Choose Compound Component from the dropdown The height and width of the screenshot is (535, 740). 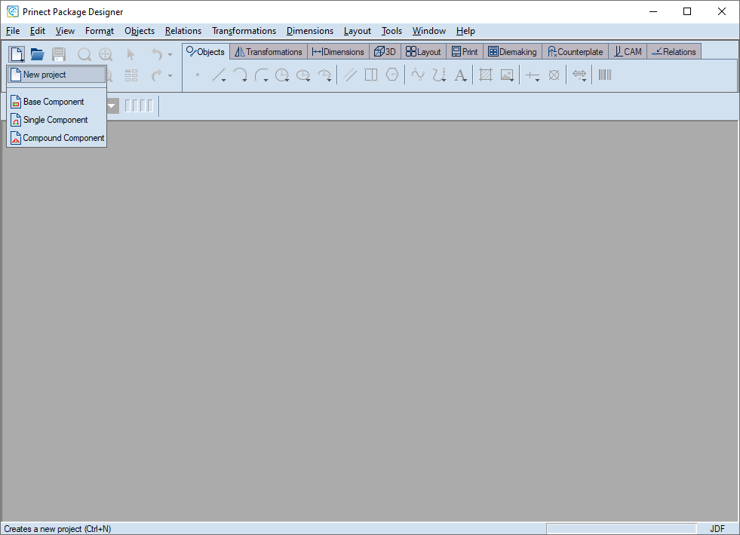coord(57,138)
